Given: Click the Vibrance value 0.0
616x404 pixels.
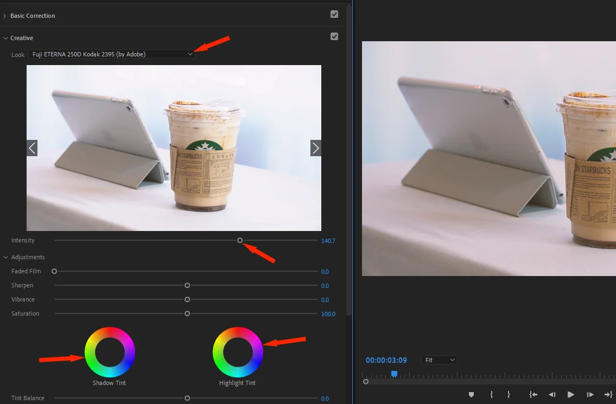Looking at the screenshot, I should pos(325,300).
